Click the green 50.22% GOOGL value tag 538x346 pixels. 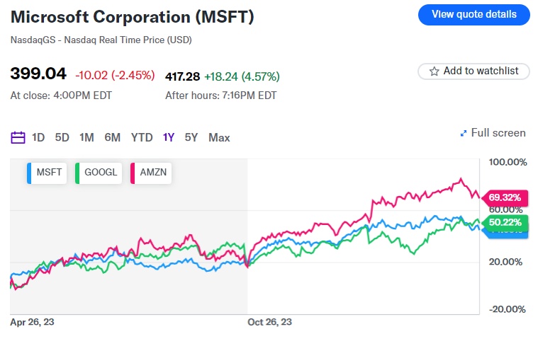click(x=504, y=222)
